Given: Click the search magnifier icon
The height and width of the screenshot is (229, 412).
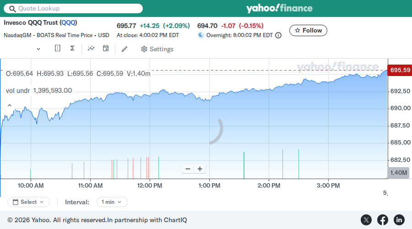Looking at the screenshot, I should [12, 9].
